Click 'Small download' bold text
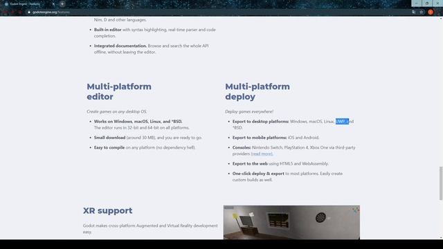The image size is (443, 249). tap(109, 138)
